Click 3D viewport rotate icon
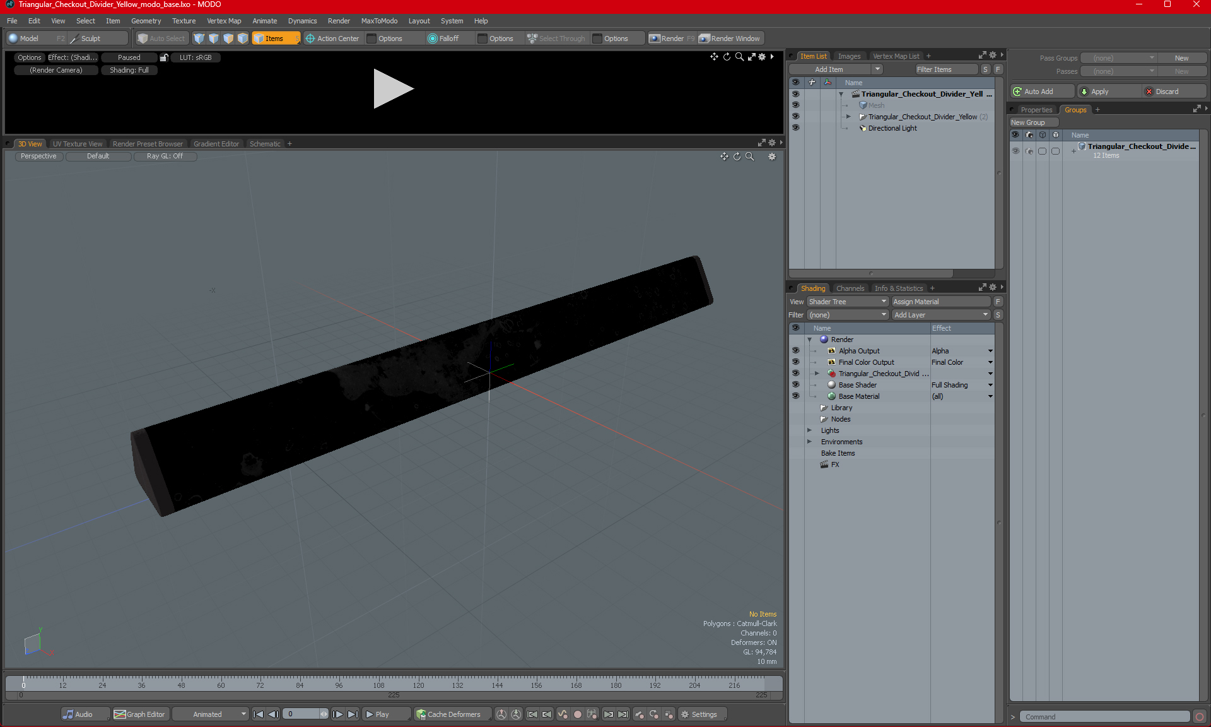The image size is (1211, 727). pos(737,157)
